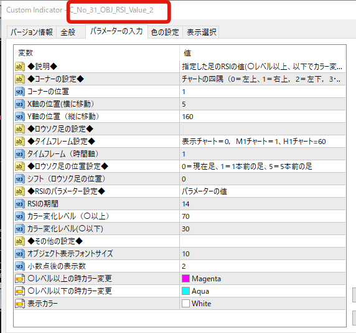Edit the font size value 10
356x333 pixels.
[263, 254]
